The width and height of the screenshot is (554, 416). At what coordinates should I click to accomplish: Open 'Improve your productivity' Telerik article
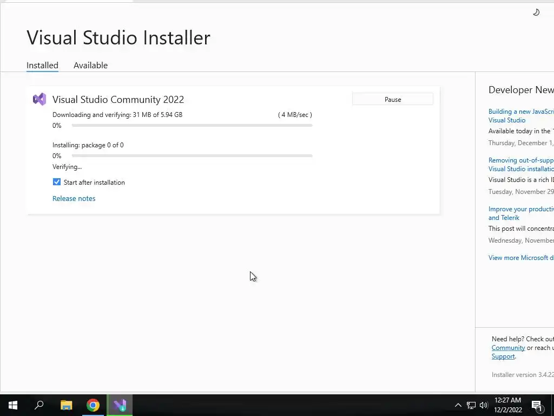(521, 213)
